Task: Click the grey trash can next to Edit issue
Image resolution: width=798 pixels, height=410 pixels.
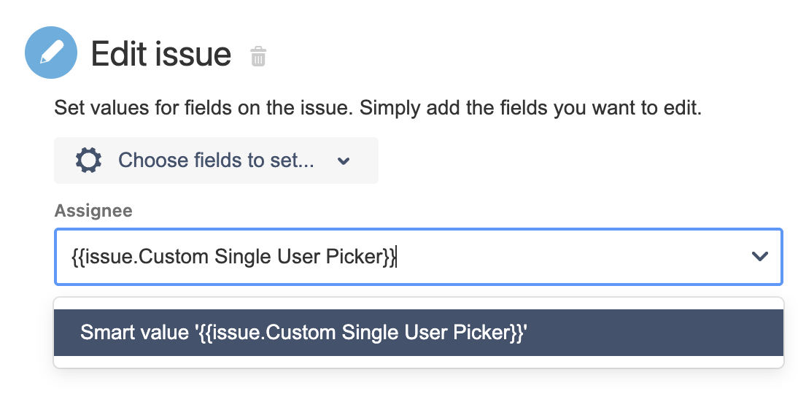Action: 258,56
